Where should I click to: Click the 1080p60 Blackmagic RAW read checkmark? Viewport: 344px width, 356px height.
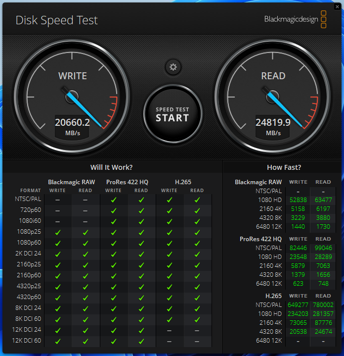pyautogui.click(x=86, y=244)
